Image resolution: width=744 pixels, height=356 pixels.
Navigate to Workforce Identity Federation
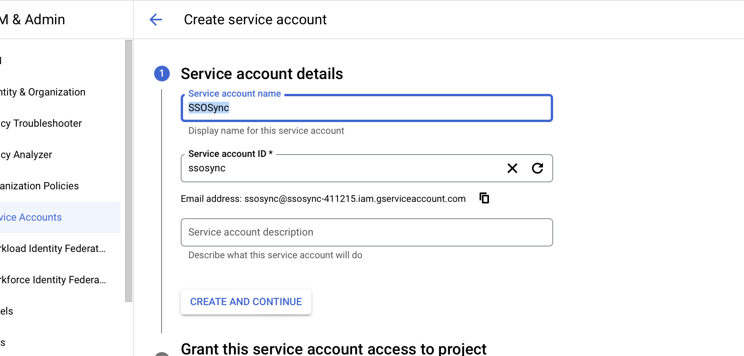(53, 280)
